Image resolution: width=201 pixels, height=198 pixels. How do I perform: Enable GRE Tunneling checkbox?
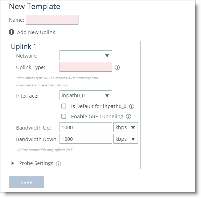(x=64, y=116)
